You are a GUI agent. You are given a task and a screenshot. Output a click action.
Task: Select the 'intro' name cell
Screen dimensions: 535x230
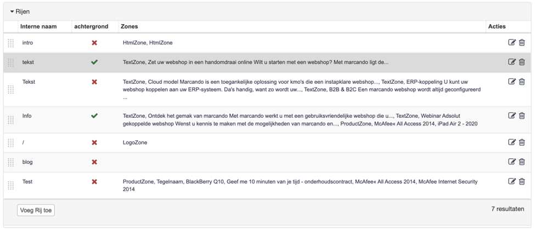[x=27, y=43]
